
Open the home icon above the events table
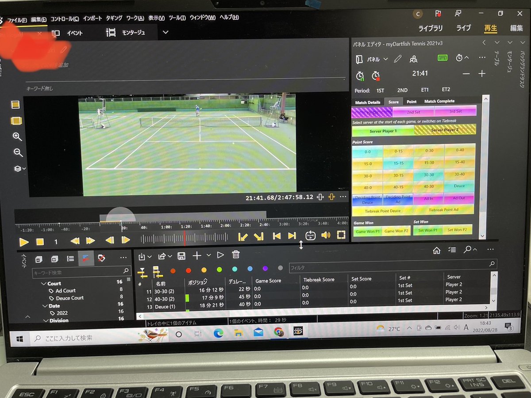[437, 250]
